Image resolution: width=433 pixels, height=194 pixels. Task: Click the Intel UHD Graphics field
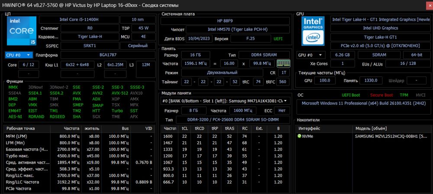(380, 28)
